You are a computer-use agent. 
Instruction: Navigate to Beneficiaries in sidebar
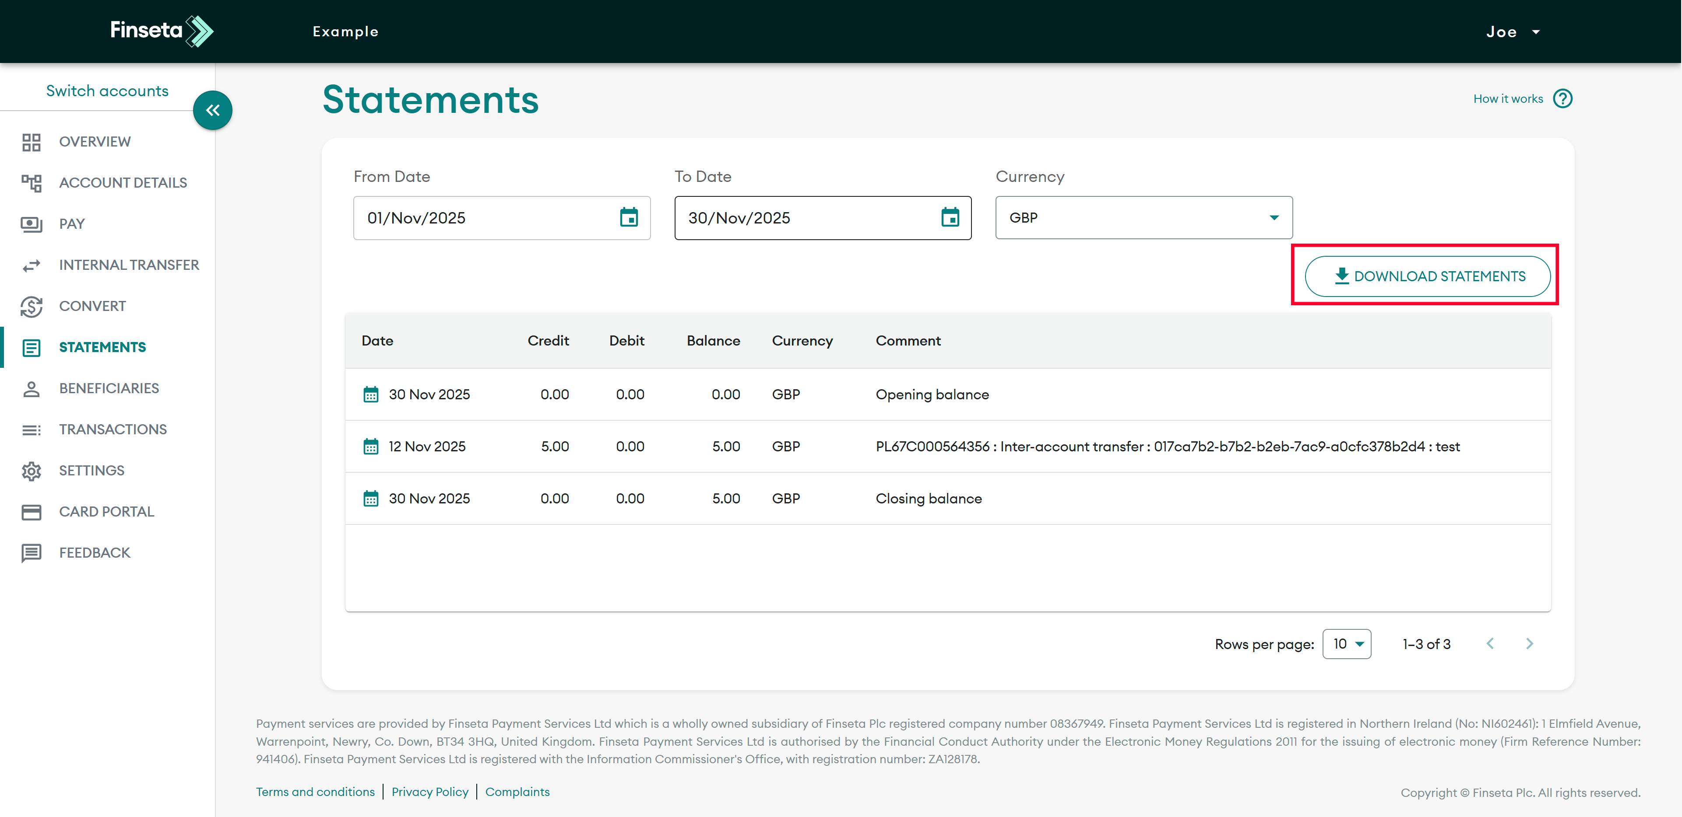[109, 388]
